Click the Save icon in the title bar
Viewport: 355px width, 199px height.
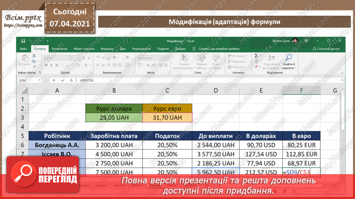tap(23, 41)
